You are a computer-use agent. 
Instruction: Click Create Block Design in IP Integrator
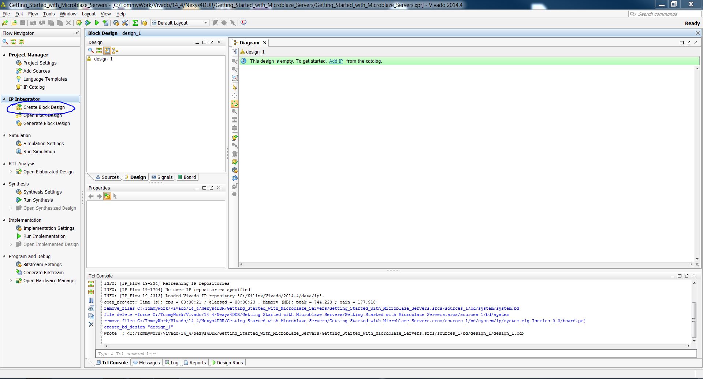44,107
